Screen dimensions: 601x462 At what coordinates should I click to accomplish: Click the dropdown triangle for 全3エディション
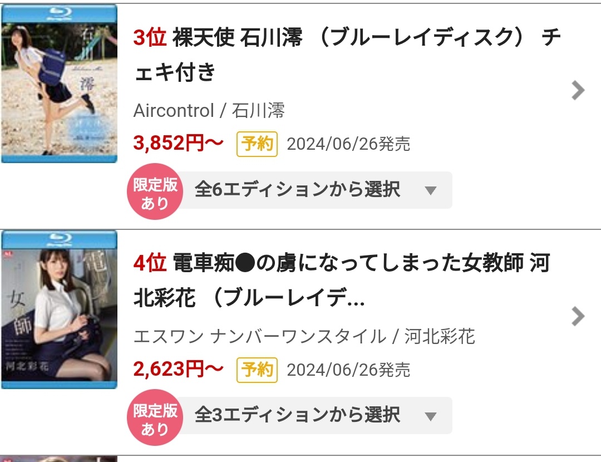[431, 416]
